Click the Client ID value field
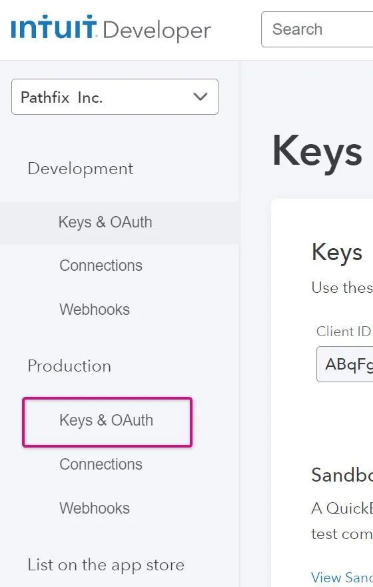The image size is (373, 587). [344, 364]
